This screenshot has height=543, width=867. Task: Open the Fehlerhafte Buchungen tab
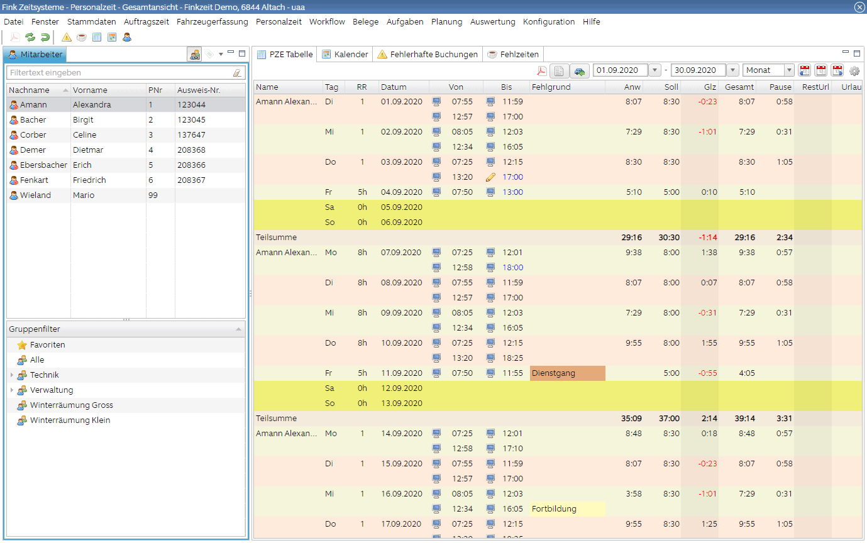(x=428, y=55)
